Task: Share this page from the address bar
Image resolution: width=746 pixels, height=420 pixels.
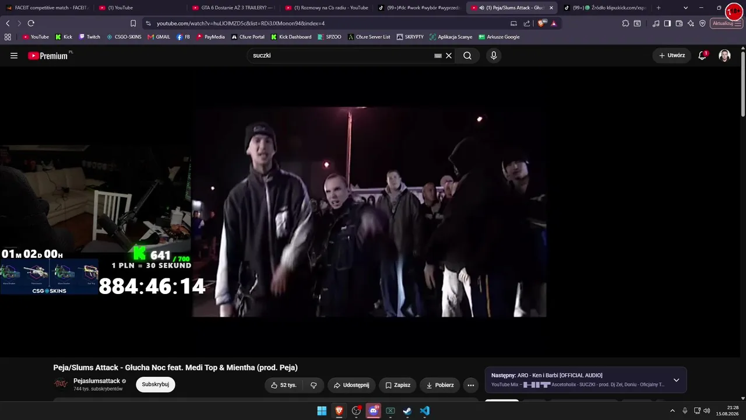Action: (x=527, y=23)
